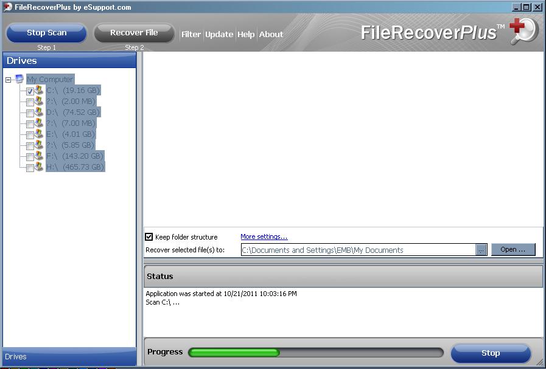Click the F:\ drive icon
The width and height of the screenshot is (546, 369).
(x=39, y=156)
